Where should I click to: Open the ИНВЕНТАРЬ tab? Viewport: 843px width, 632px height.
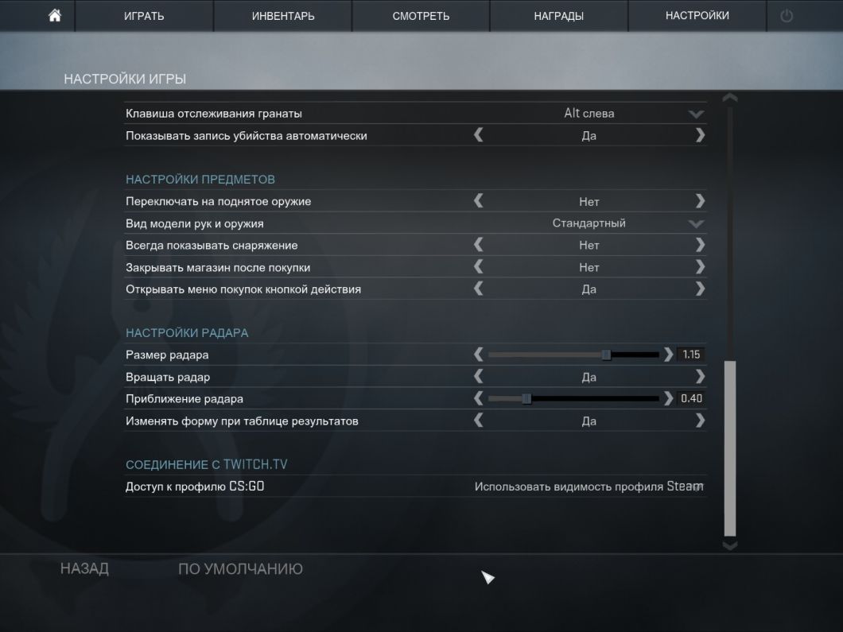[x=283, y=16]
